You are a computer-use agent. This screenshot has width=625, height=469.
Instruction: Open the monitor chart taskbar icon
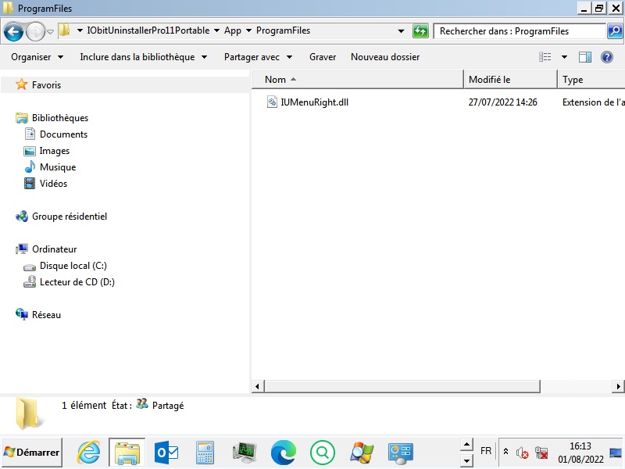pos(244,453)
